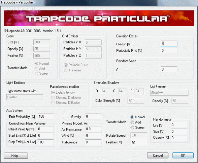198x163 pixels.
Task: Click the Random Seed value field
Action: coord(169,69)
